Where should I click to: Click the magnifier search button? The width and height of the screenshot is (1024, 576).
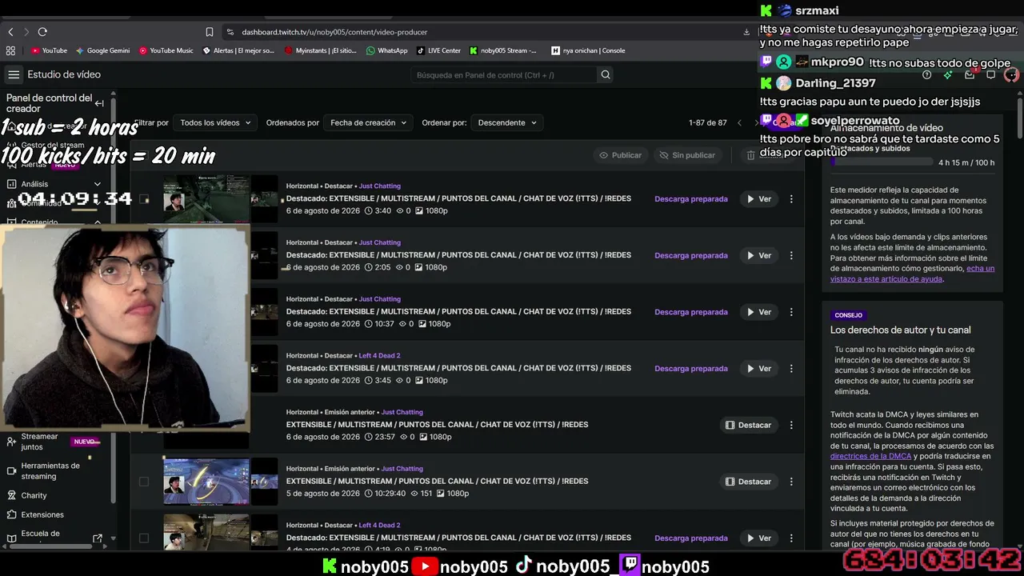(x=606, y=74)
